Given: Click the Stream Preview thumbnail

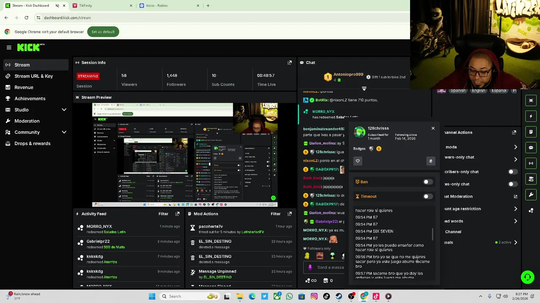Looking at the screenshot, I should [185, 155].
